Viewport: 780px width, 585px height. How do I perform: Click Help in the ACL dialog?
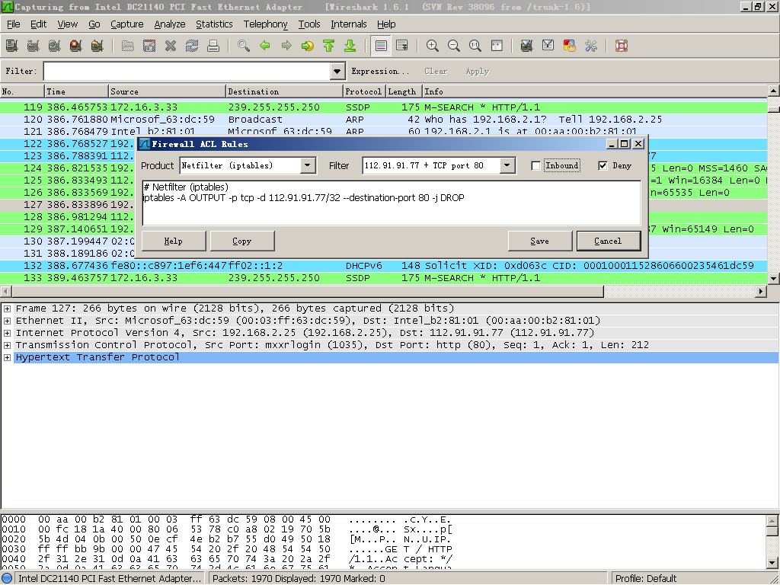tap(174, 241)
